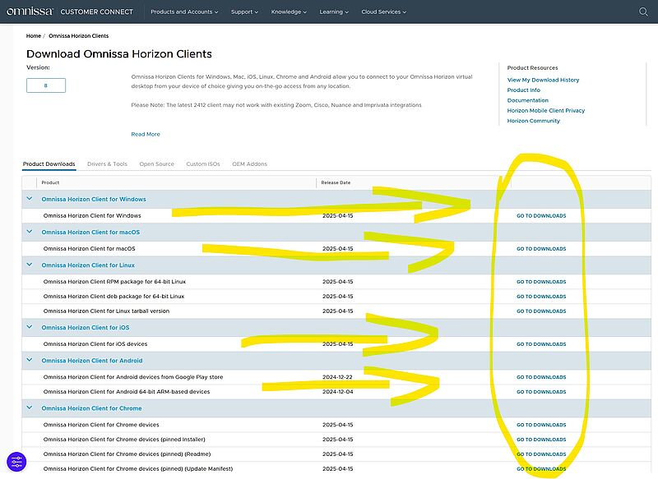This screenshot has width=658, height=479.
Task: Click Omnissa Horizon Clients breadcrumb
Action: (x=78, y=36)
